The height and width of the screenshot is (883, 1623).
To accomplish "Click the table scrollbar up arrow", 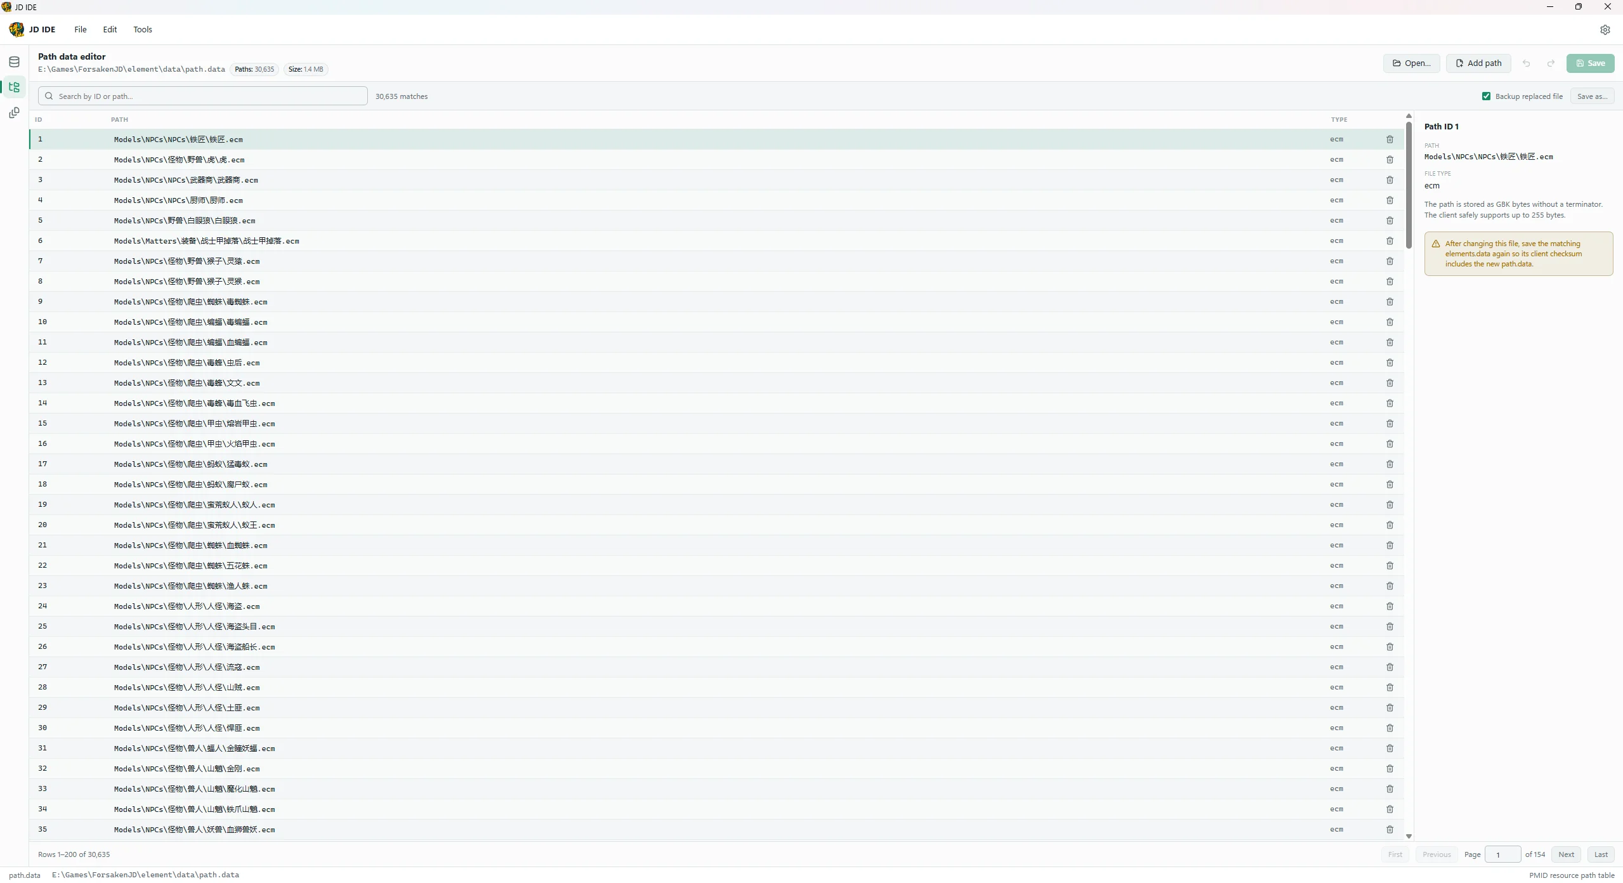I will (x=1409, y=116).
